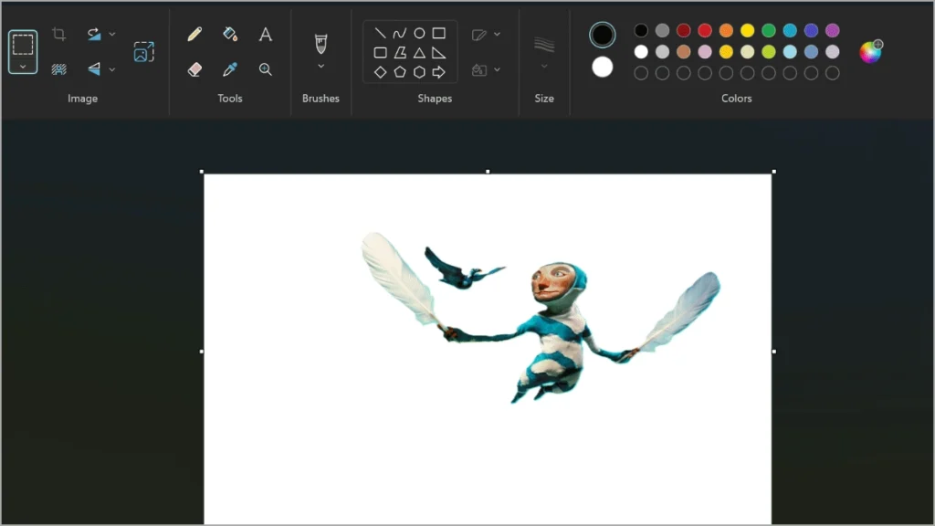Select the Text tool

[266, 34]
